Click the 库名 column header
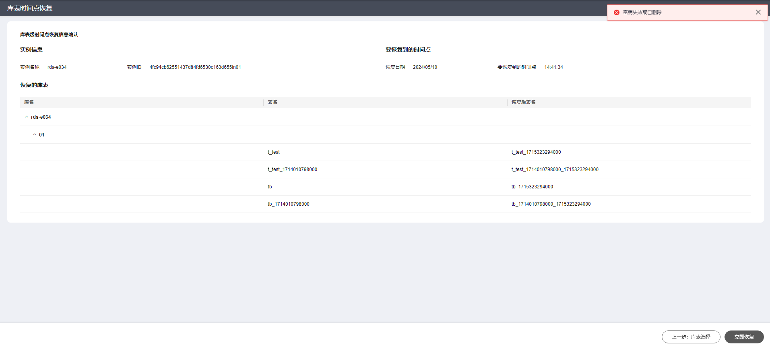 pos(29,102)
